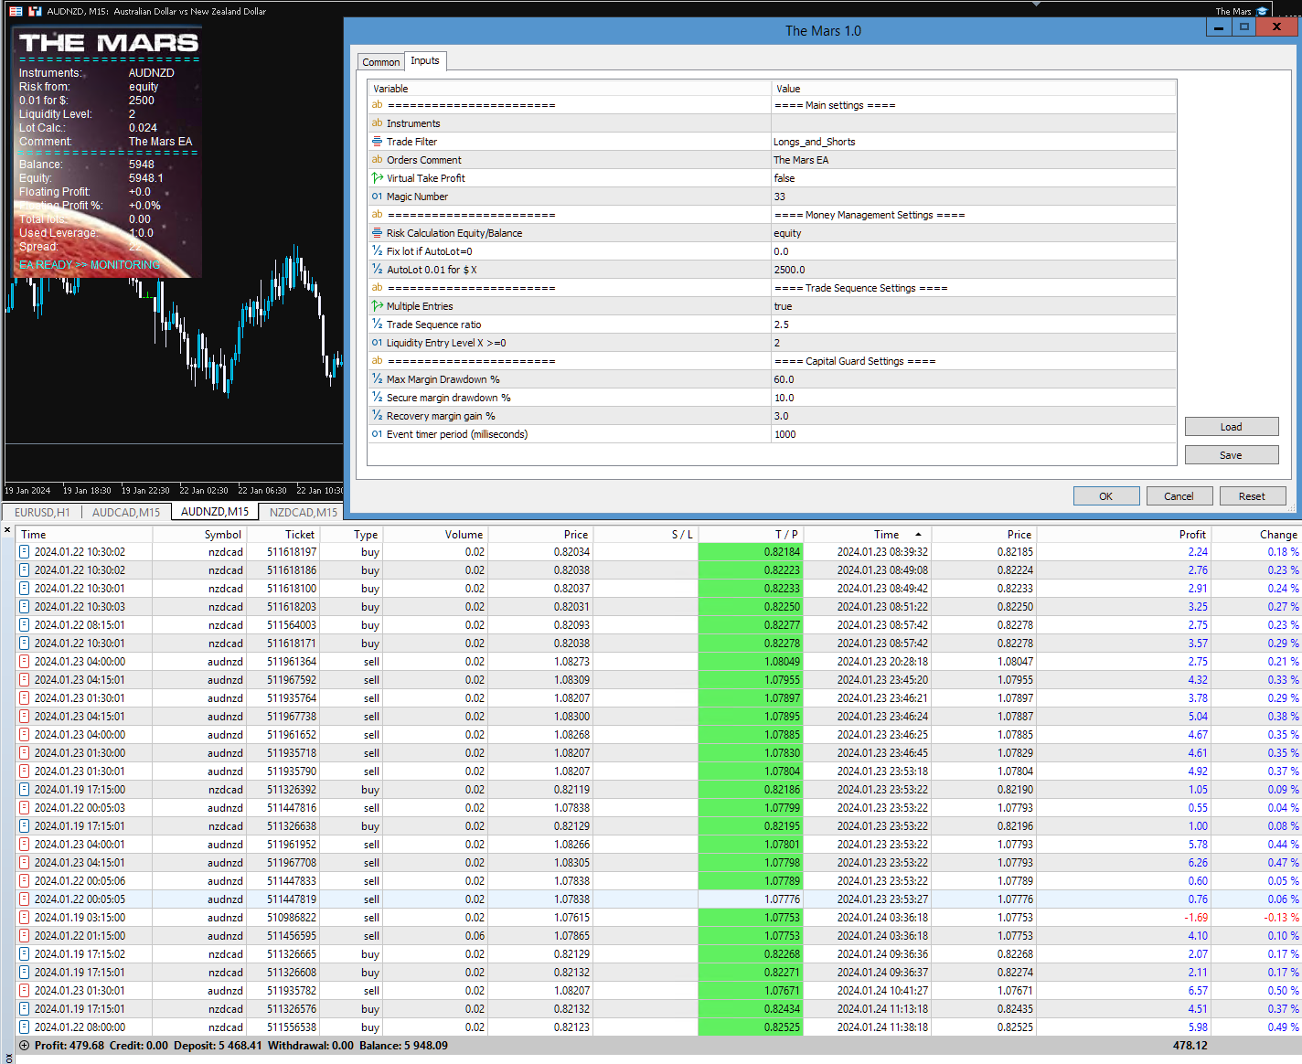Click the OK button
This screenshot has width=1302, height=1064.
[1106, 496]
